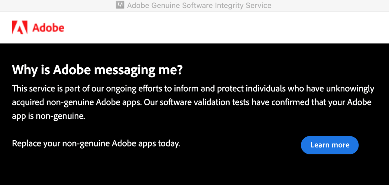
Task: Click the 'Replace your non-genuine Adobe apps today' text
Action: pos(96,143)
